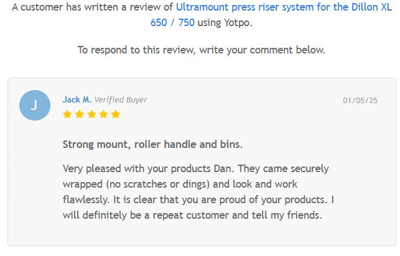Click the first yellow rating star
This screenshot has width=400, height=256.
click(67, 114)
